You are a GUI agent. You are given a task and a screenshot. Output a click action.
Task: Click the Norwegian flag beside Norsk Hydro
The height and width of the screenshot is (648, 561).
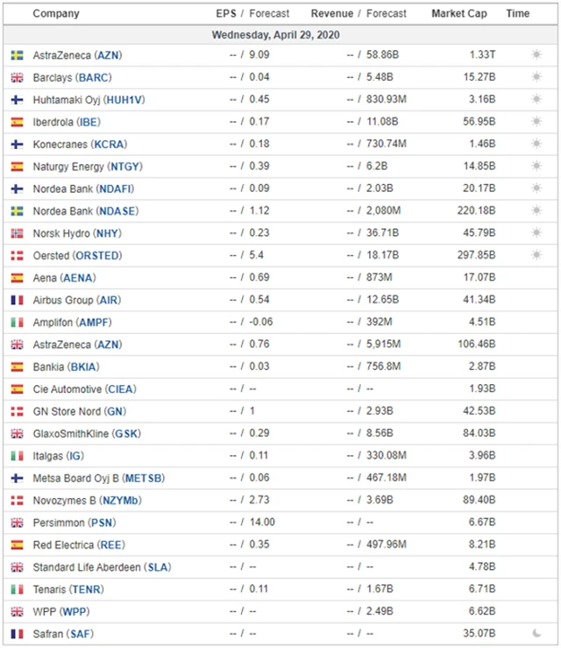(17, 233)
